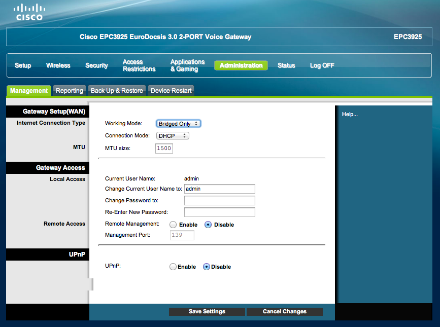440x327 pixels.
Task: Open Back Up & Restore tab
Action: [117, 91]
